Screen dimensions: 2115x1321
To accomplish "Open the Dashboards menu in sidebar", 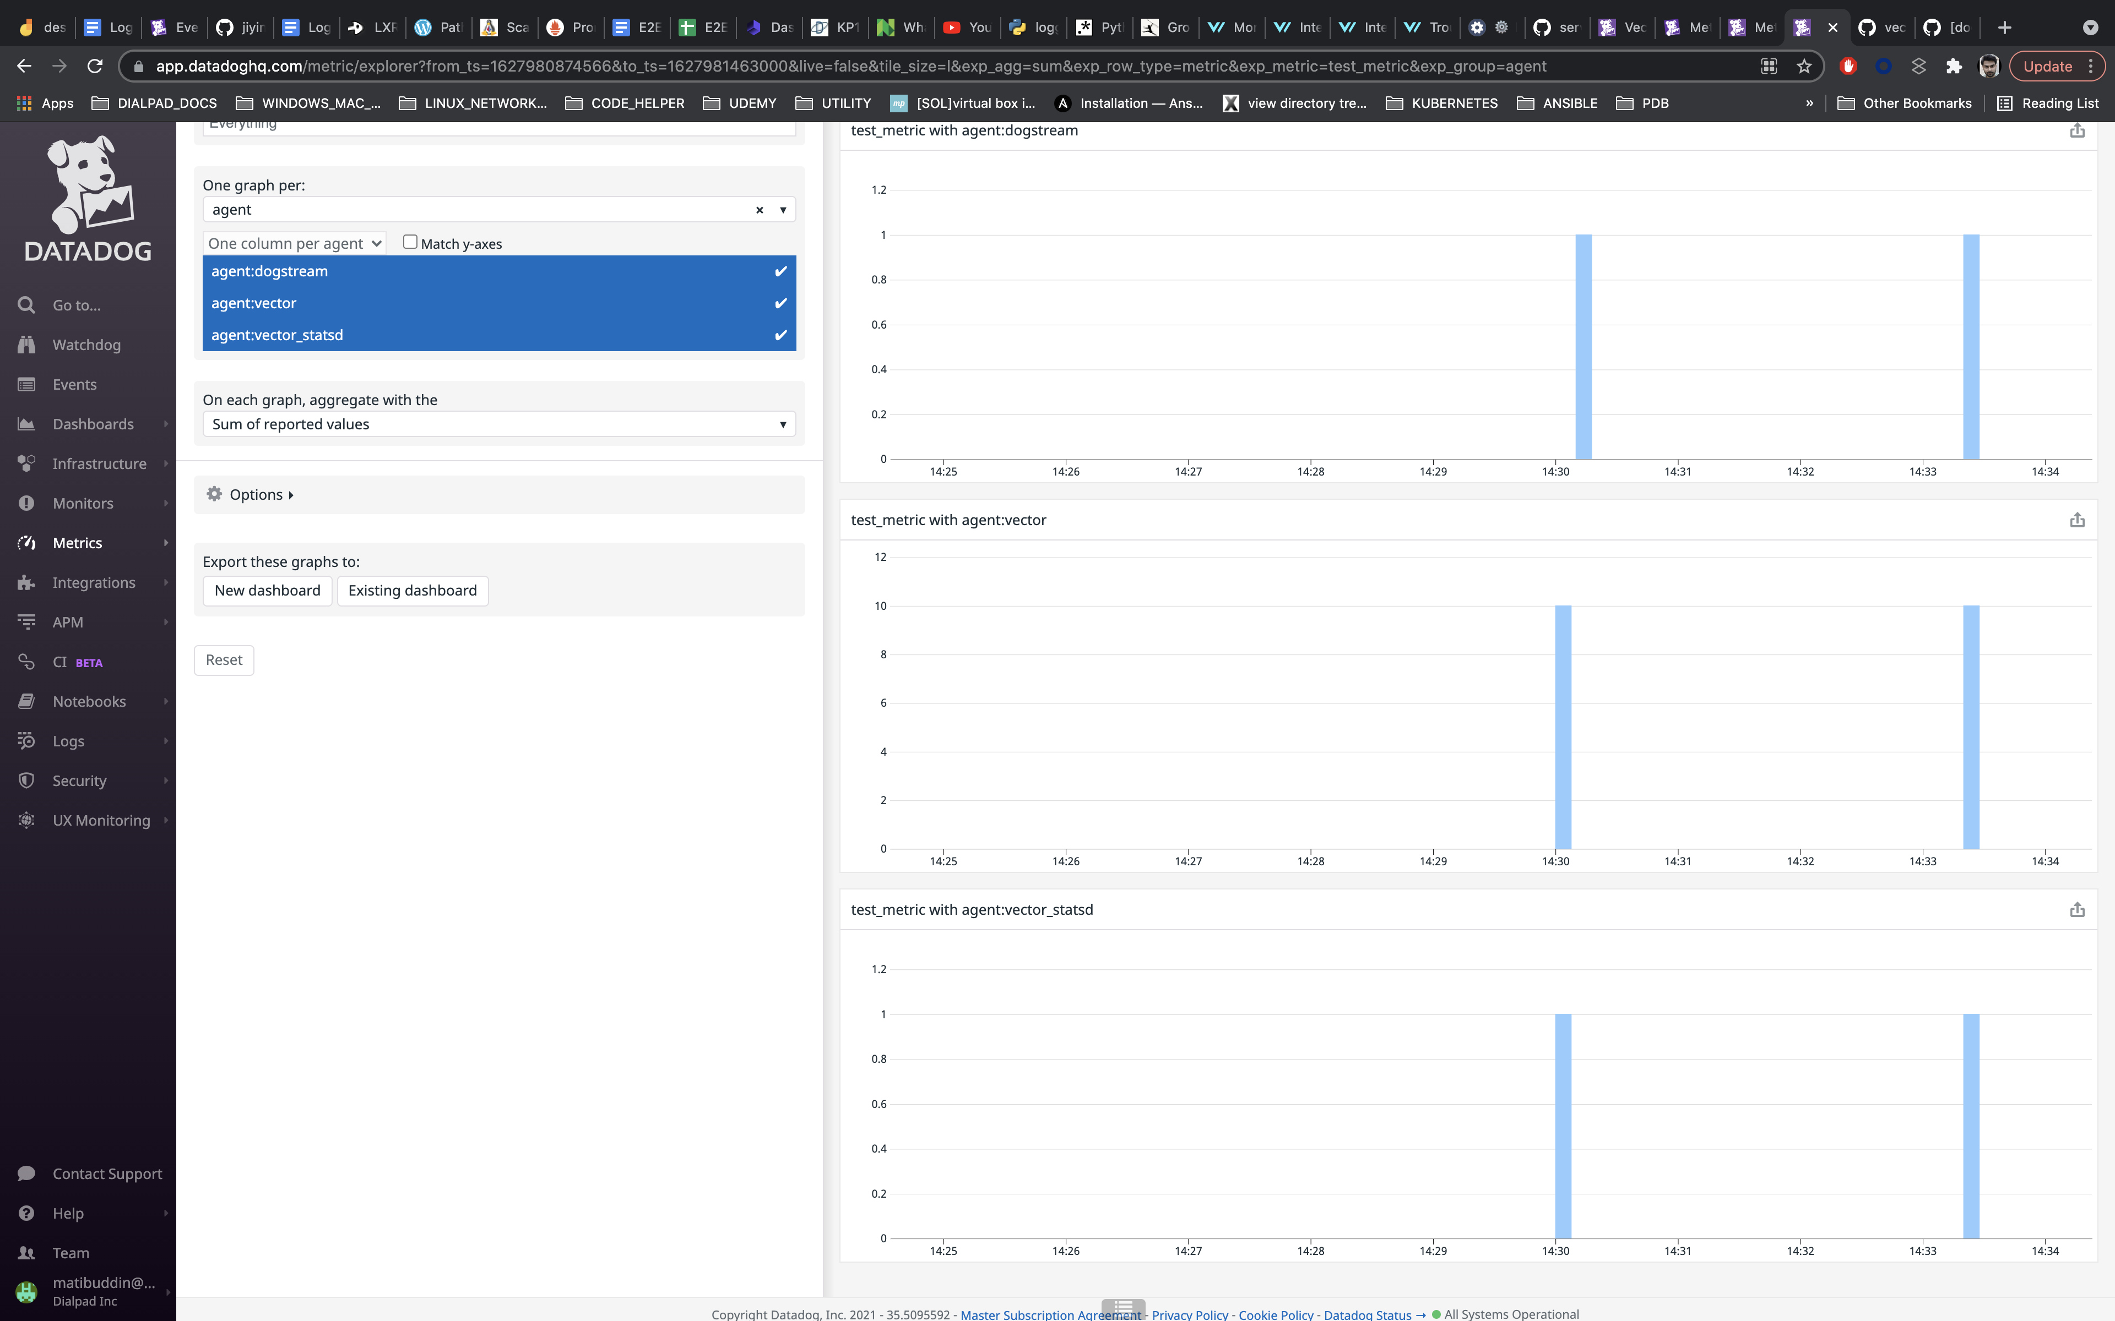I will tap(93, 424).
